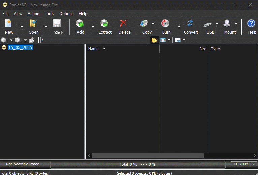The width and height of the screenshot is (258, 175).
Task: Click the Save floppy disk icon
Action: (x=57, y=23)
